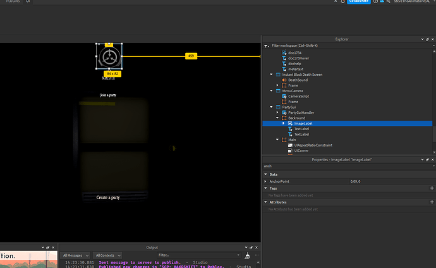Image resolution: width=436 pixels, height=268 pixels.
Task: Click the CameraScript script icon
Action: pos(284,96)
